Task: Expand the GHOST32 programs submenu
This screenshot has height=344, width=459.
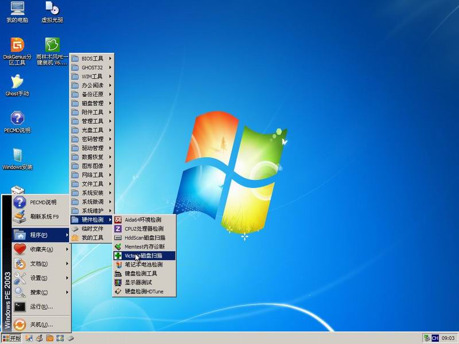Action: (92, 67)
